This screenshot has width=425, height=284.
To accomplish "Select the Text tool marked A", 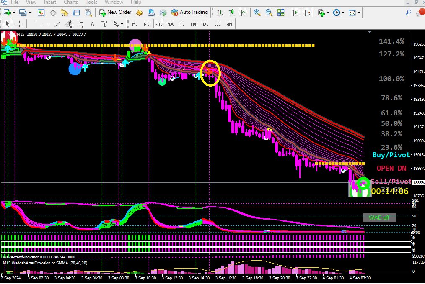I will pyautogui.click(x=93, y=24).
